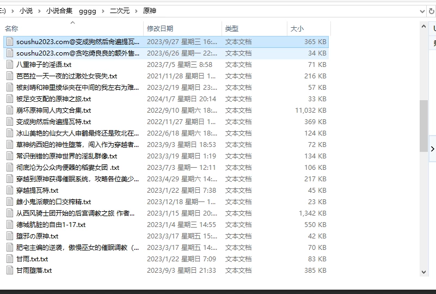Go to the 小说 folder in the breadcrumb
436x294 pixels.
[x=26, y=11]
